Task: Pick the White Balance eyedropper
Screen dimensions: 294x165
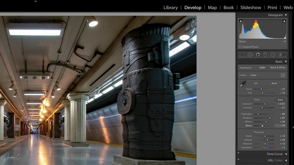Action: point(243,84)
